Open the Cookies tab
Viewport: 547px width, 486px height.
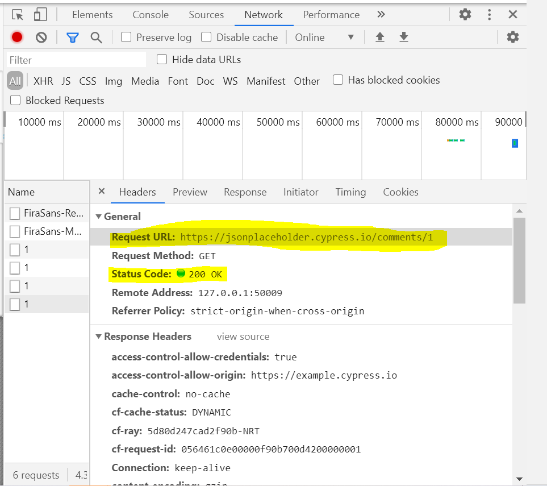[x=400, y=192]
